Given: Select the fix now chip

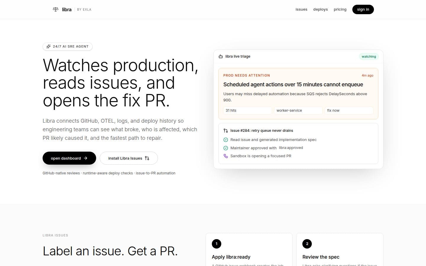Looking at the screenshot, I should point(349,111).
